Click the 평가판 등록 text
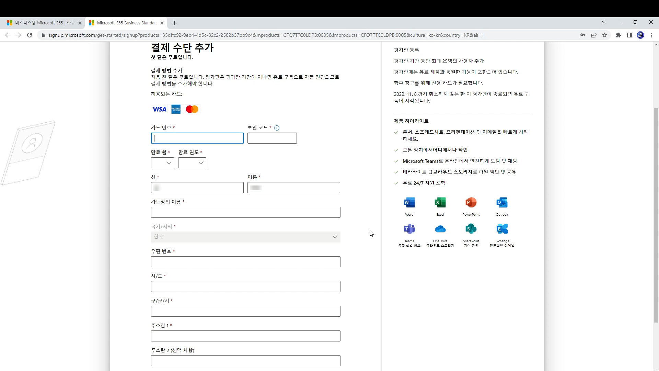This screenshot has width=659, height=371. pyautogui.click(x=406, y=50)
